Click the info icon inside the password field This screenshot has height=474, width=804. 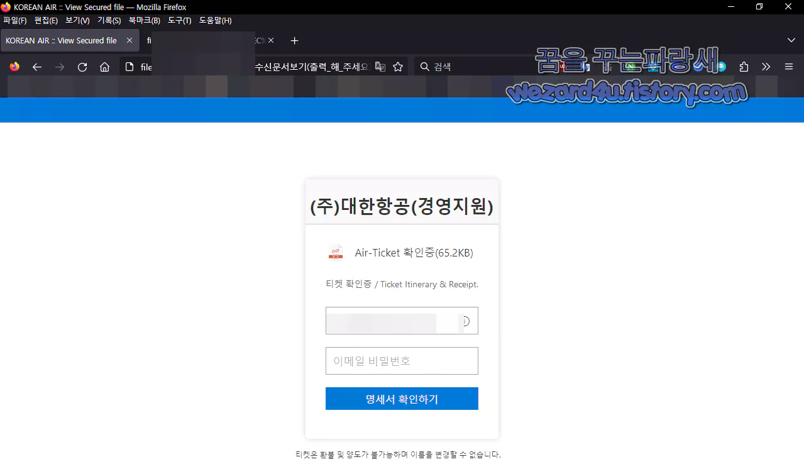coord(465,321)
